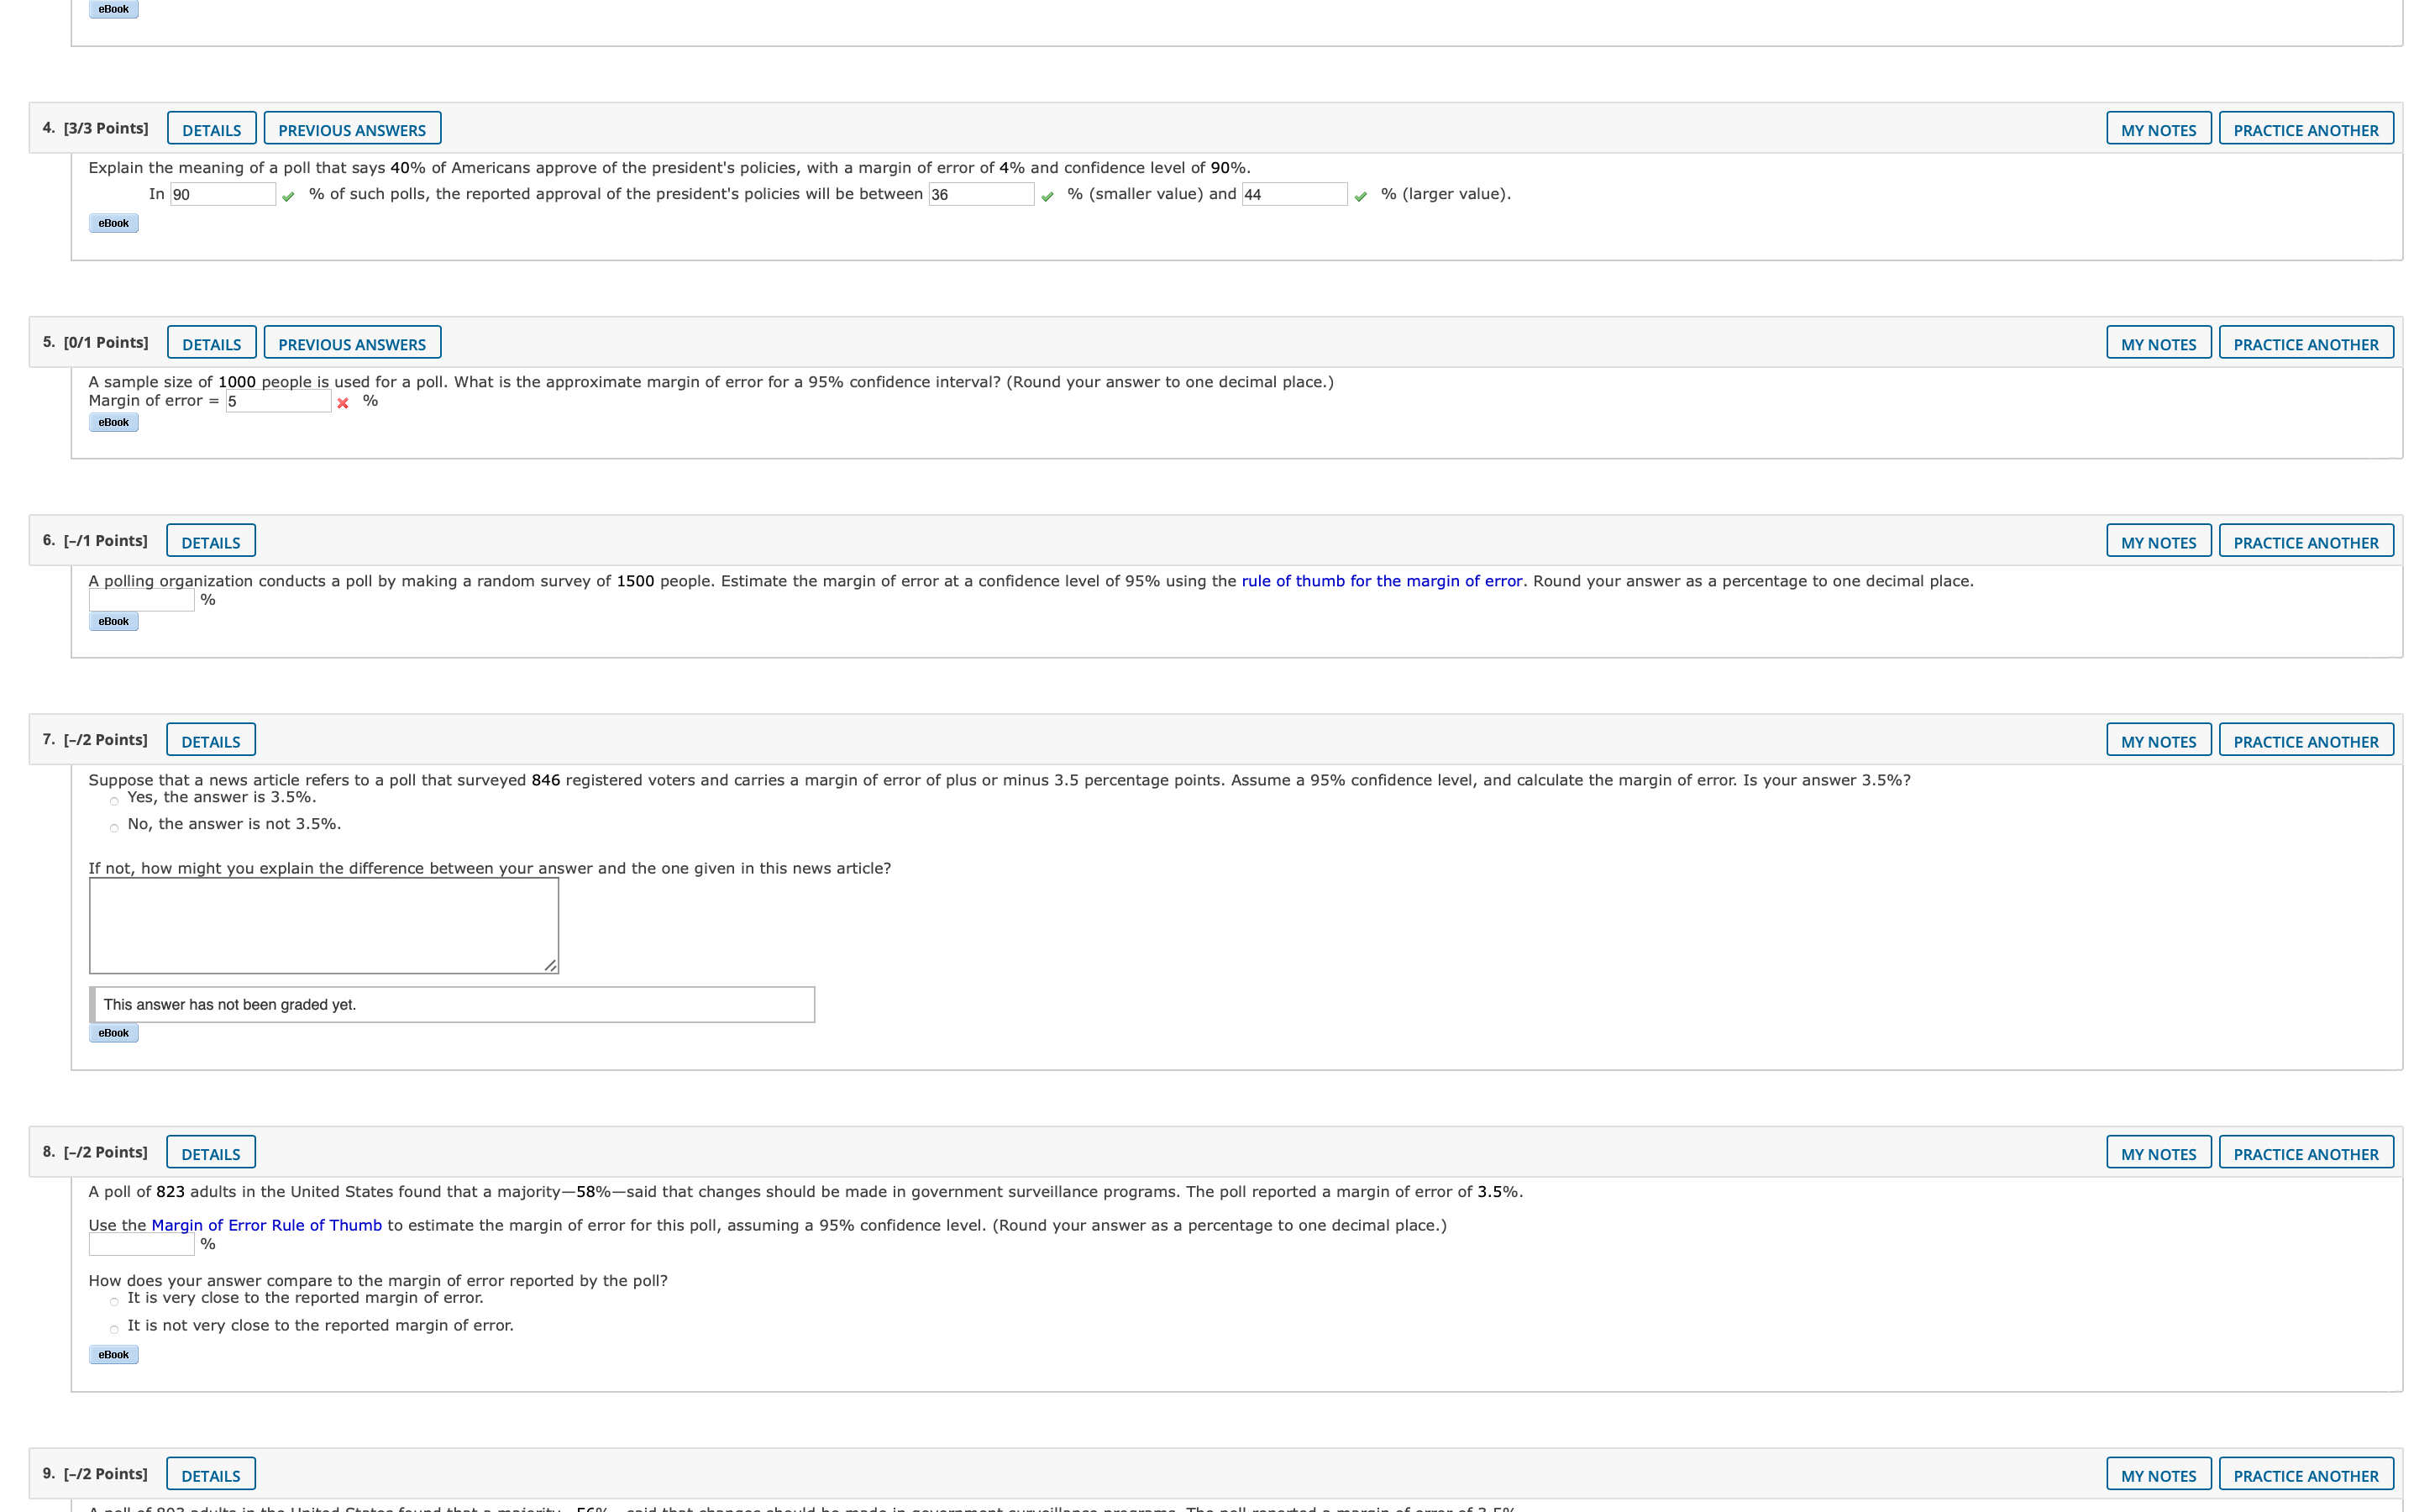The width and height of the screenshot is (2419, 1512).
Task: Open 'rule of thumb for the margin of error' link
Action: pyautogui.click(x=1382, y=581)
